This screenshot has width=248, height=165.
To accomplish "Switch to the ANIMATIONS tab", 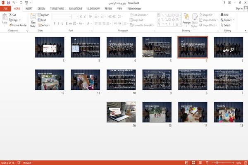I will 76,9.
